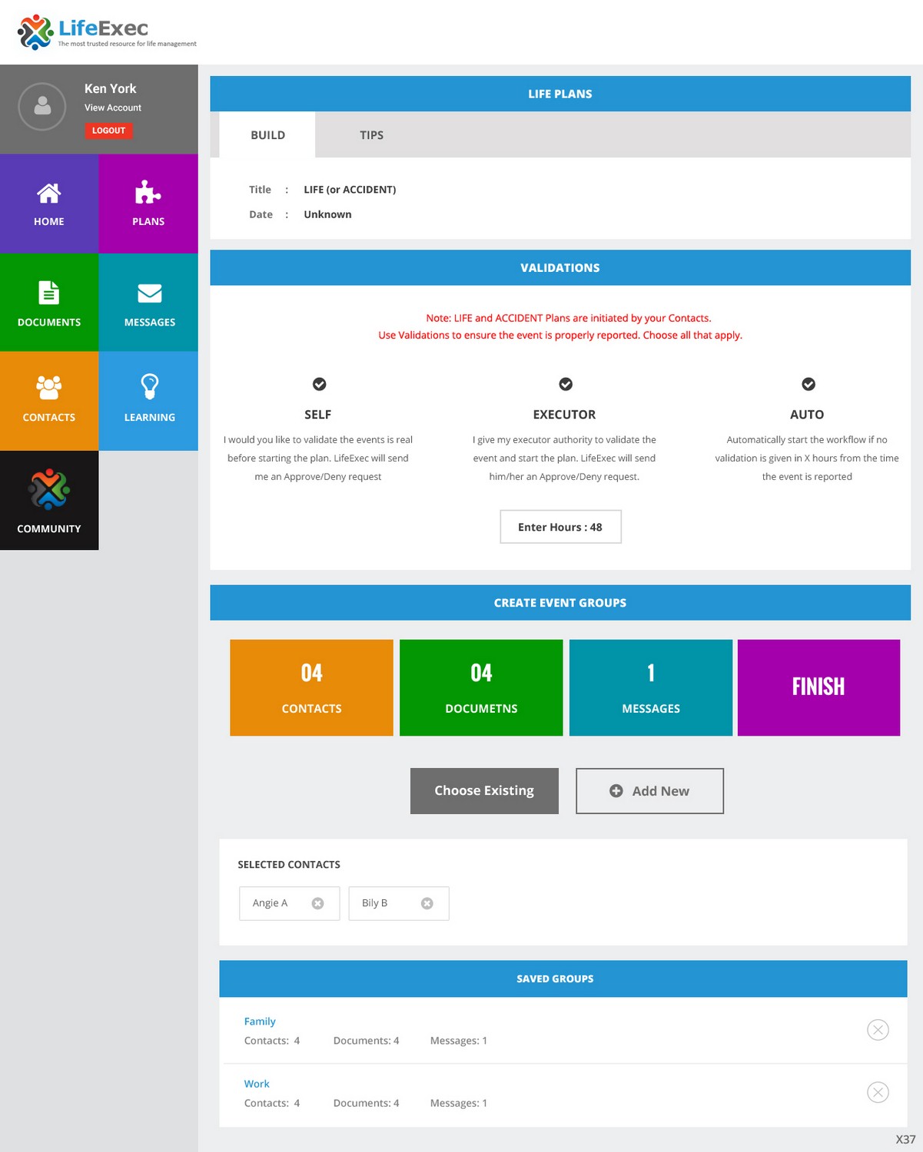Click the Bily B contact chip
923x1152 pixels.
[398, 903]
